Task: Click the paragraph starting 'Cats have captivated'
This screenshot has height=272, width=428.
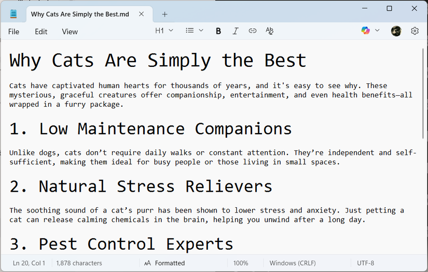Action: pos(211,95)
